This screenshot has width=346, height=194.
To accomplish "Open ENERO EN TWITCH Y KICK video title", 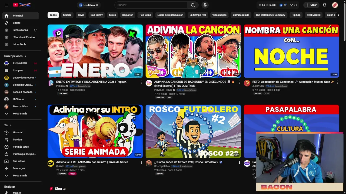I will tap(91, 82).
